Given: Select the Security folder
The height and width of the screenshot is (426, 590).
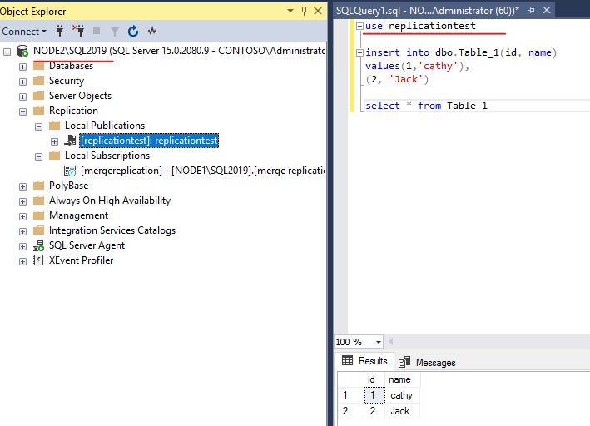Looking at the screenshot, I should pyautogui.click(x=67, y=81).
